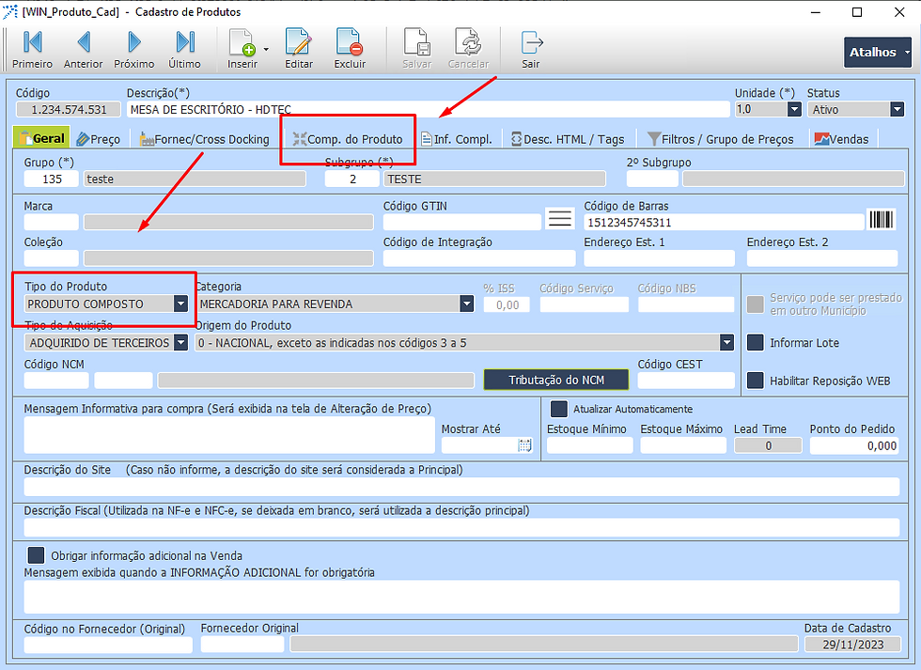Switch to the Inf. Compl. tab
921x670 pixels.
[x=457, y=139]
